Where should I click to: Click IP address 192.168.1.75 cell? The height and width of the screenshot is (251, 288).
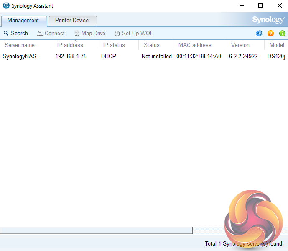click(x=71, y=56)
